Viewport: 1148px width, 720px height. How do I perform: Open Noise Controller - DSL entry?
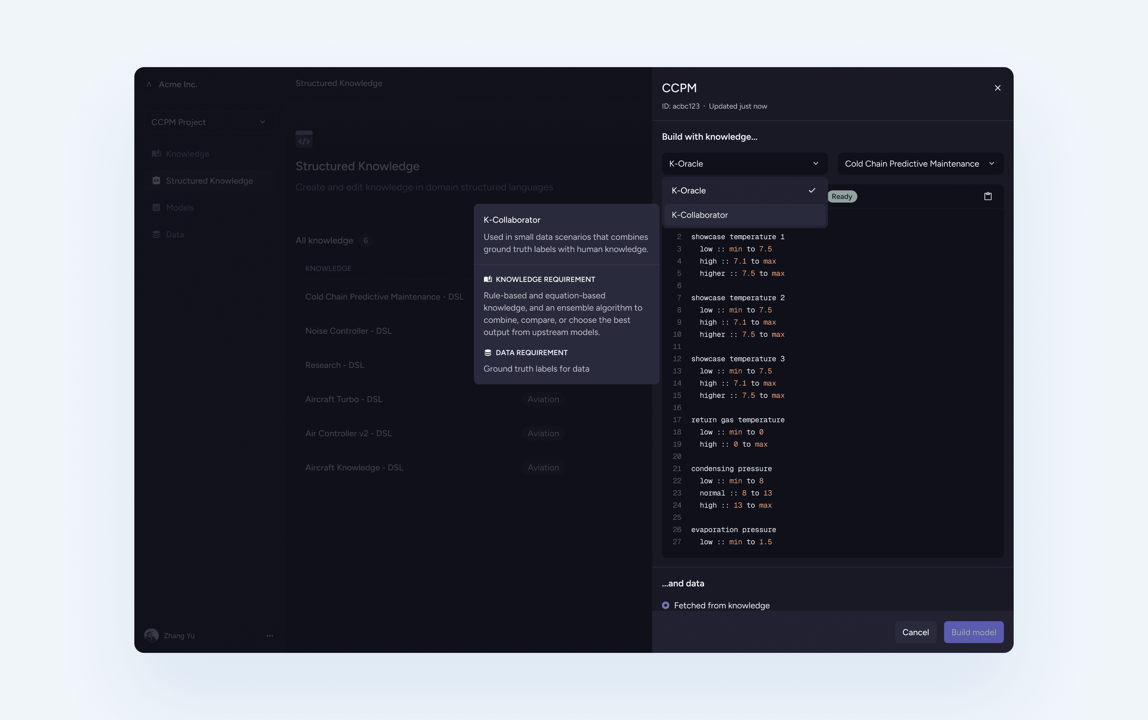tap(348, 331)
